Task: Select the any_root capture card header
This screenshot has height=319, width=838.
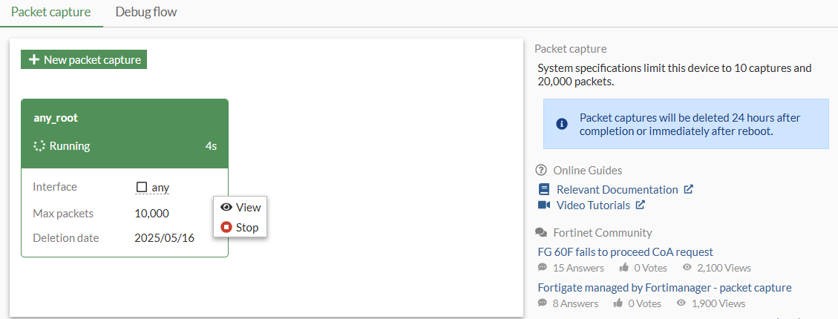Action: click(125, 119)
